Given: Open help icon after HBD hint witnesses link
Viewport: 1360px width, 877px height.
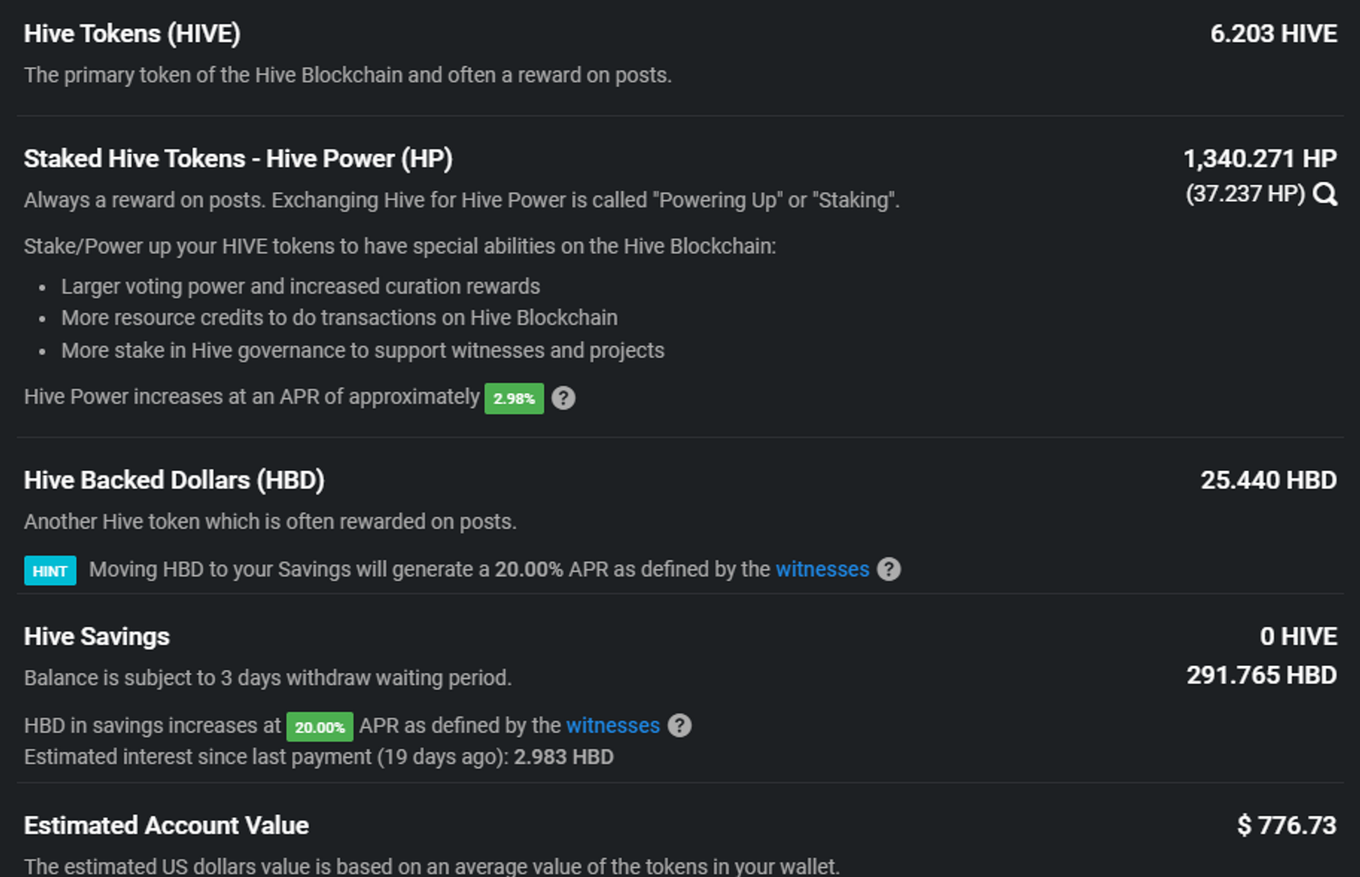Looking at the screenshot, I should point(889,569).
